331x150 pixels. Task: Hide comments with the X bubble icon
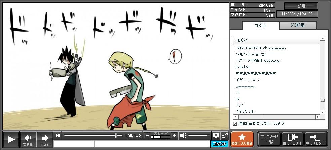[x=216, y=136]
